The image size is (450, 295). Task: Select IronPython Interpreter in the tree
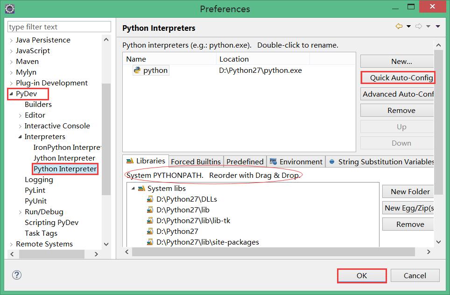click(67, 147)
